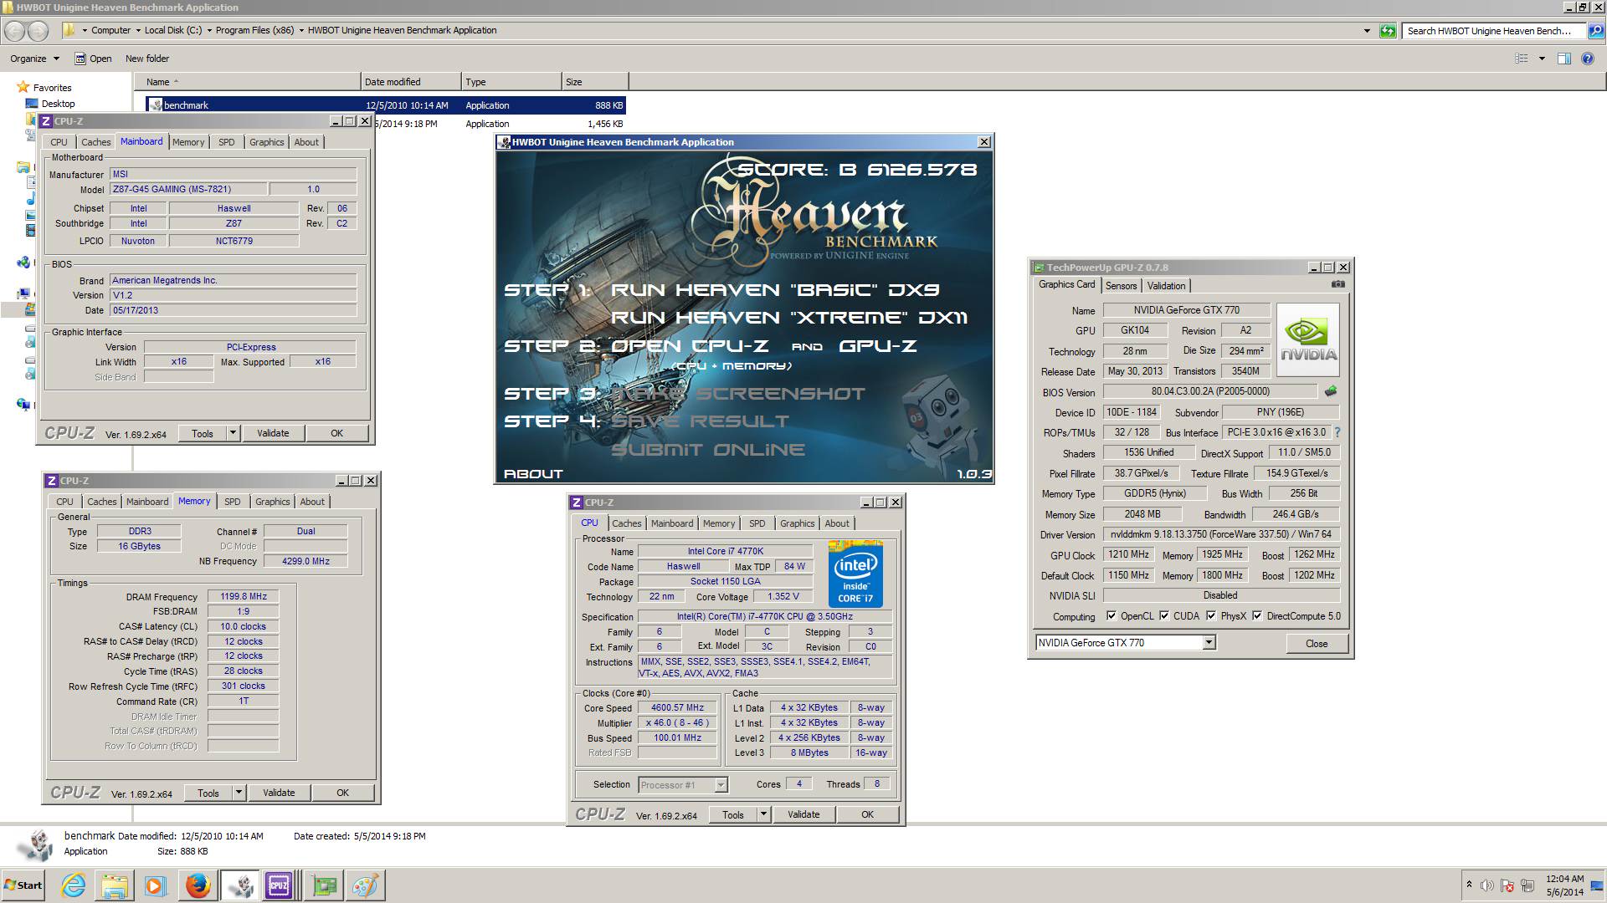This screenshot has height=903, width=1607.
Task: Click the GPU-Z screenshot camera icon
Action: click(x=1337, y=284)
